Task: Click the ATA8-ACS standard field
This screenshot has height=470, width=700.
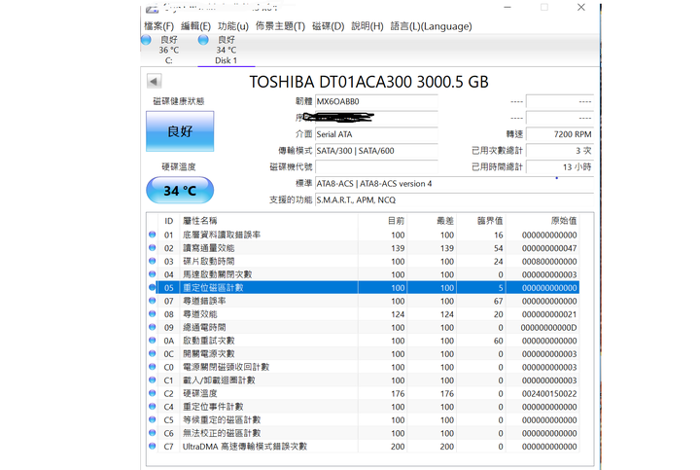Action: [x=454, y=184]
